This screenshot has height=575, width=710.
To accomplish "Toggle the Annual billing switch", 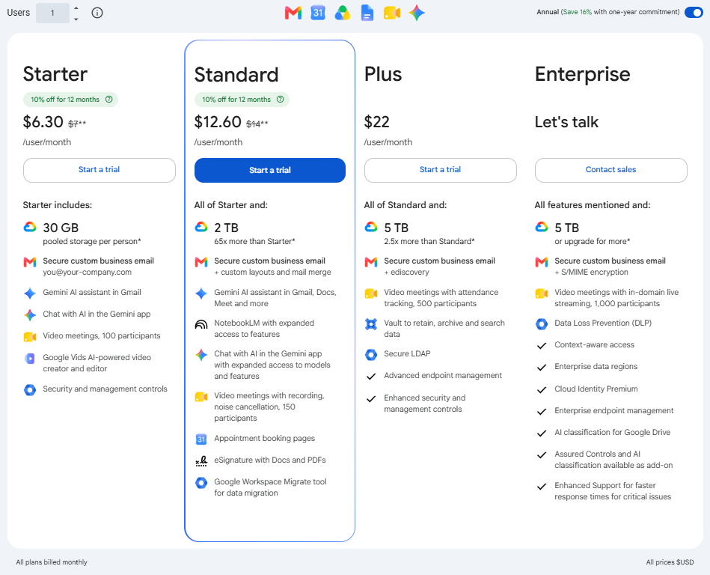I will (694, 12).
